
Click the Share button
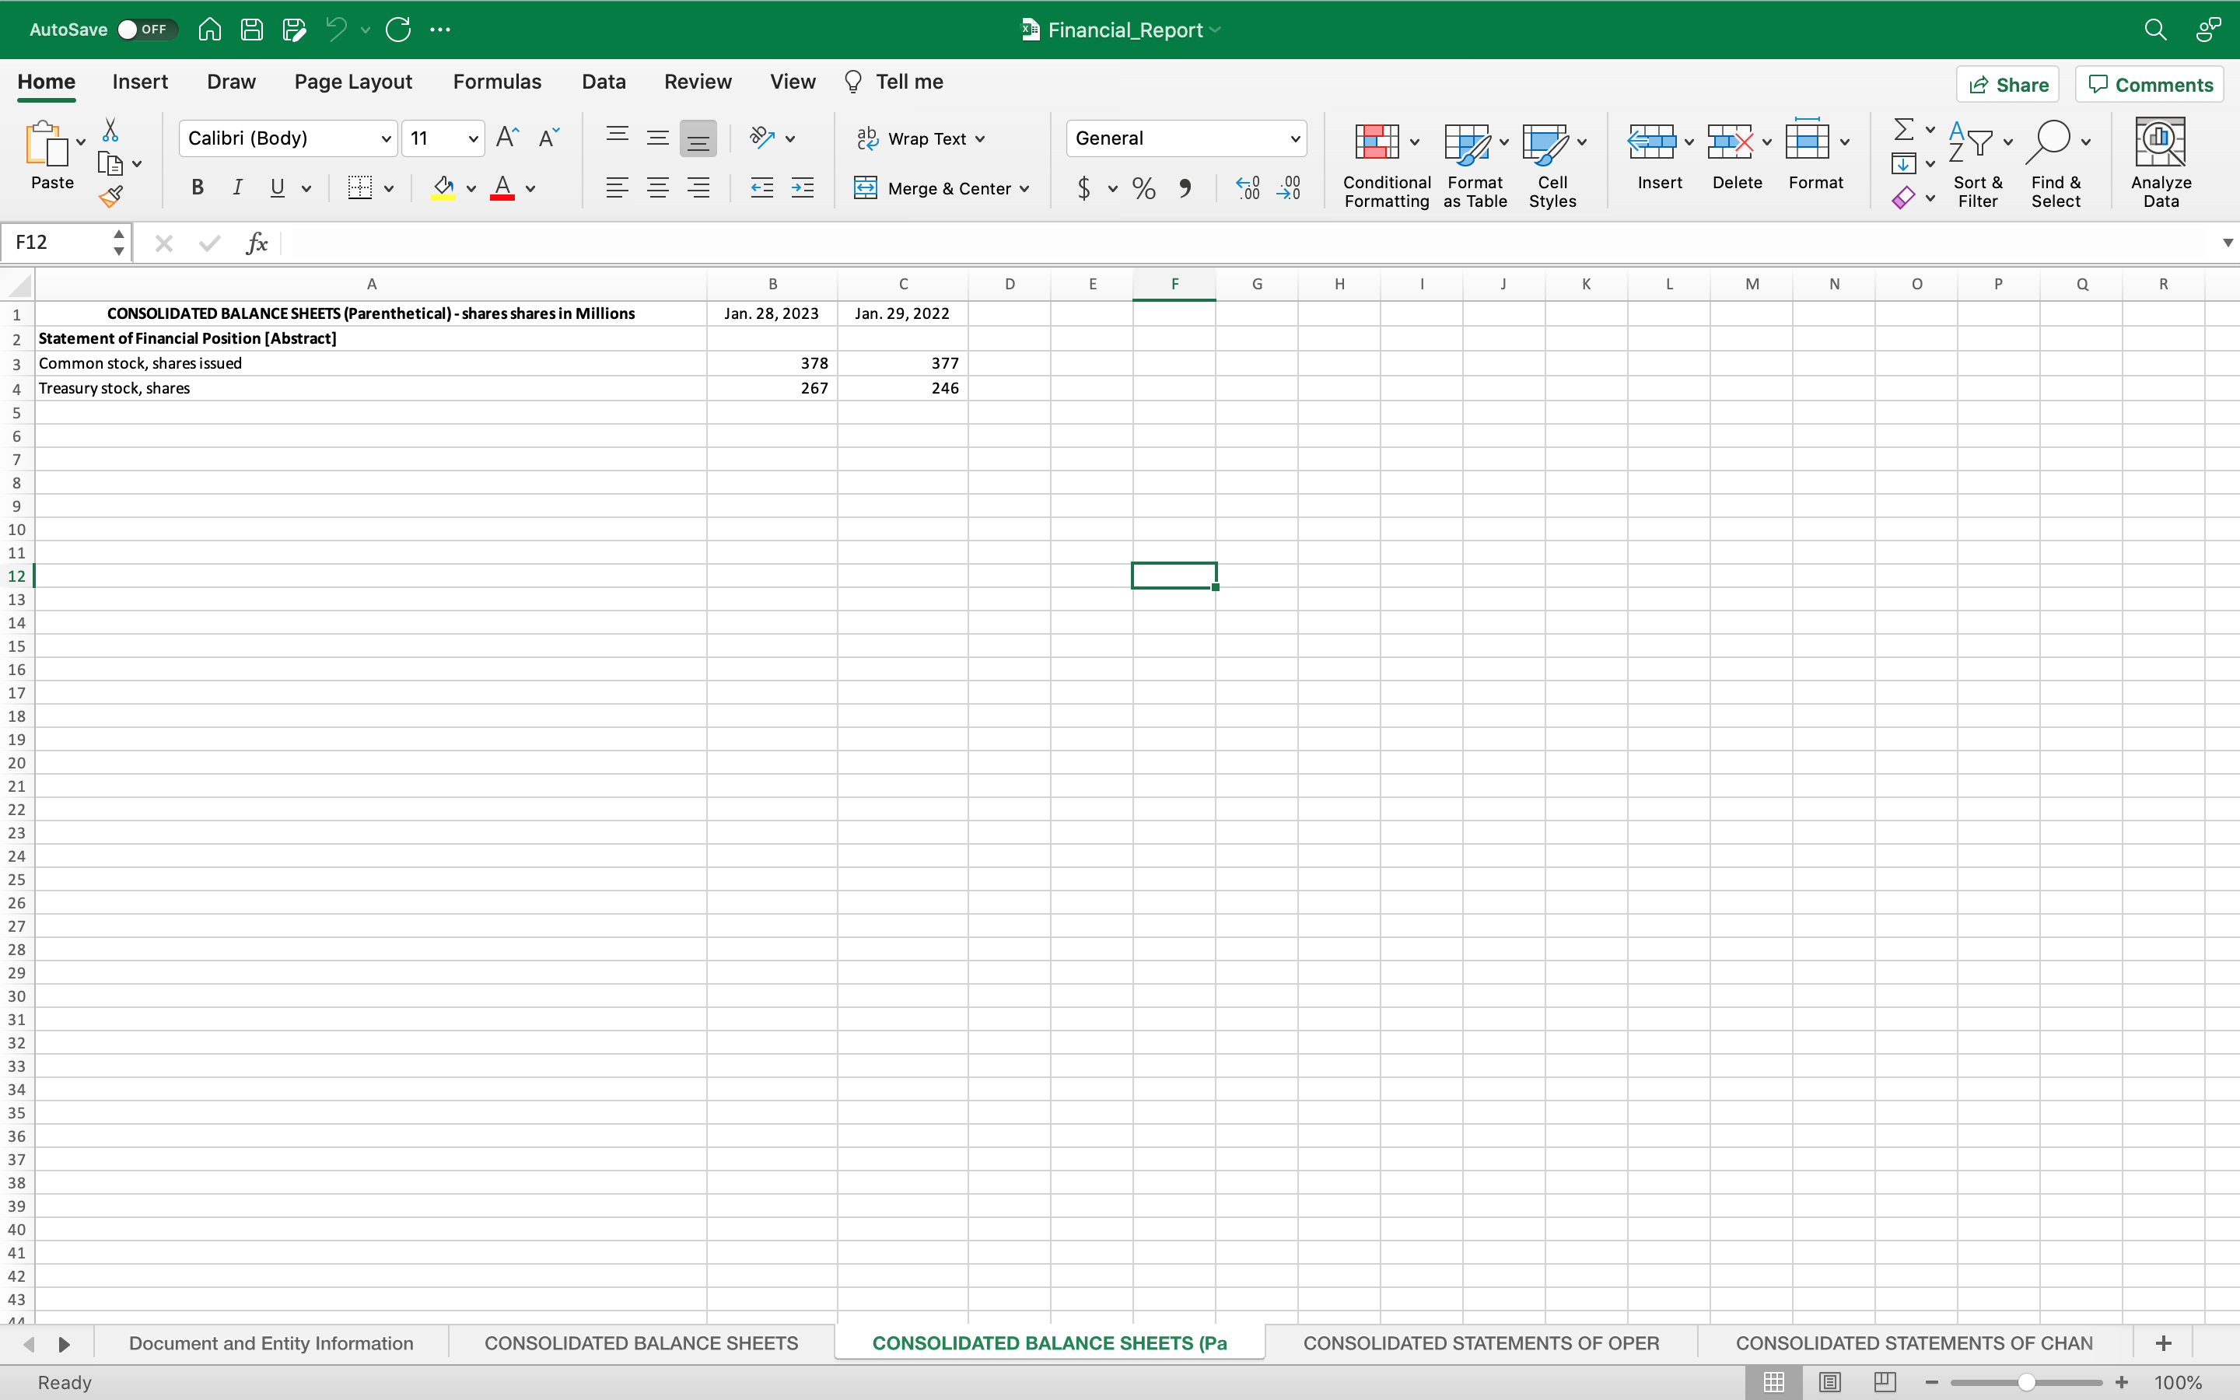pos(2007,83)
